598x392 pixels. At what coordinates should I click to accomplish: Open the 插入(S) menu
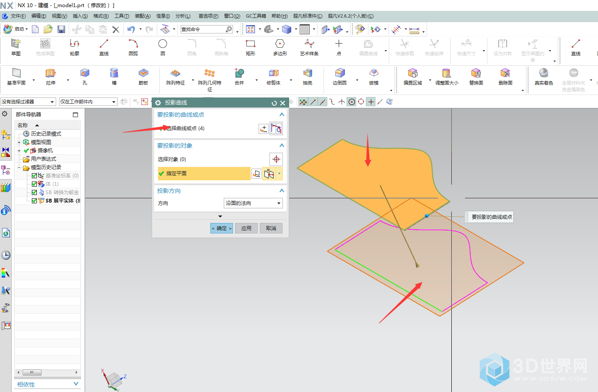[x=80, y=16]
